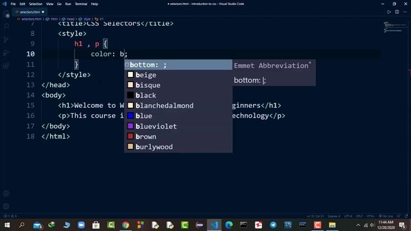Screen dimensions: 411x231
Task: Open Telegram from the taskbar
Action: (273, 225)
